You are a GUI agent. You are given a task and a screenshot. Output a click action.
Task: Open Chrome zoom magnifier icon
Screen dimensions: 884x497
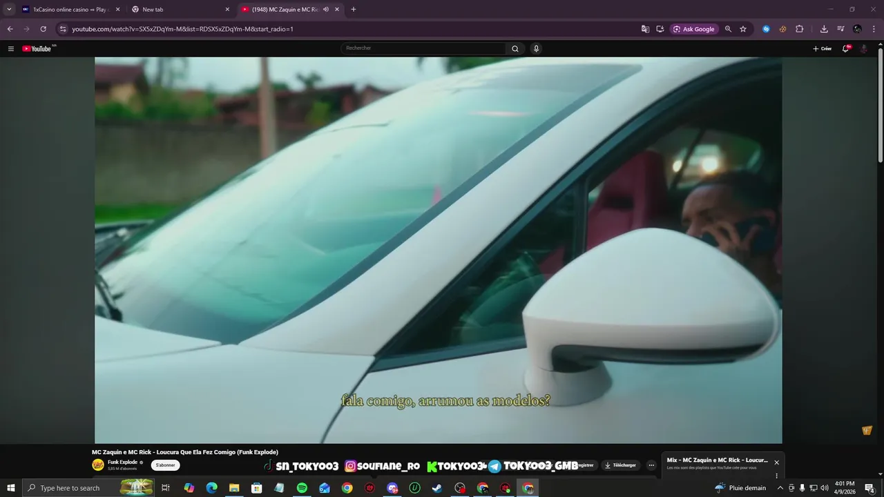coord(728,29)
